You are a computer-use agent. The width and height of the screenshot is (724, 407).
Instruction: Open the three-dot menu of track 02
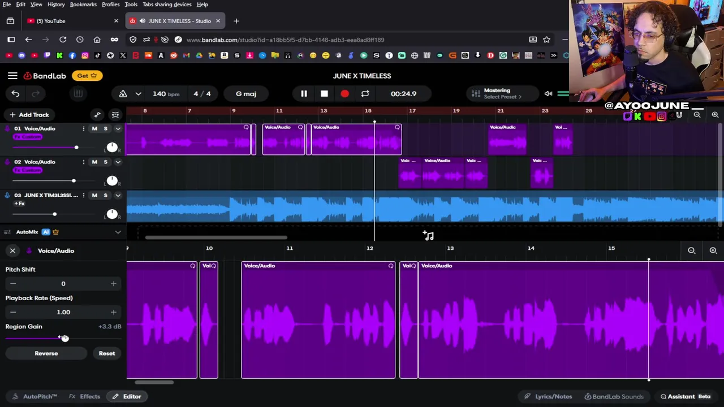(x=83, y=162)
